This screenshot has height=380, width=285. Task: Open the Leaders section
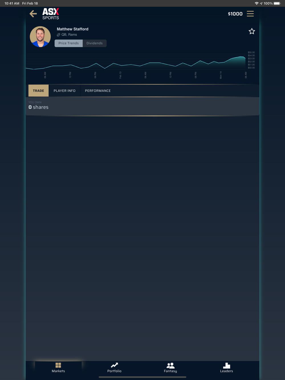click(x=227, y=367)
